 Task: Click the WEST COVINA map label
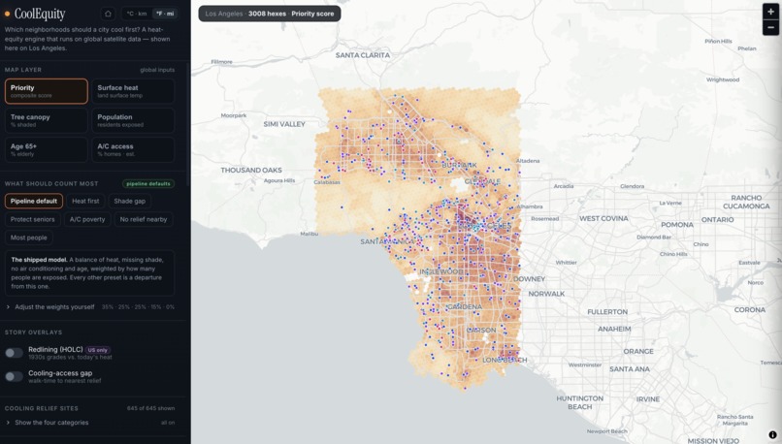(603, 219)
